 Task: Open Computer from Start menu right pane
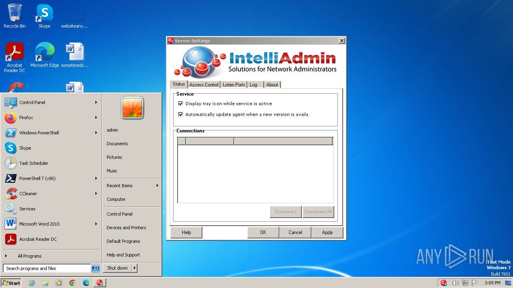132,199
